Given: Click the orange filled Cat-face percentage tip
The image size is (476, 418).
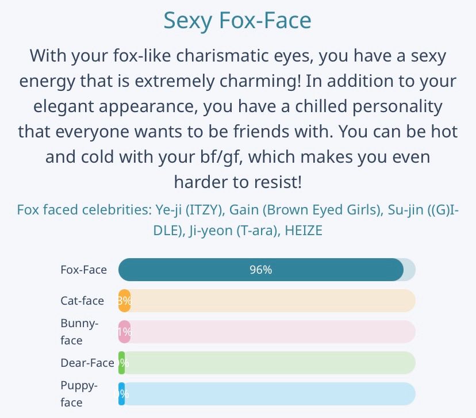Looking at the screenshot, I should click(x=124, y=301).
